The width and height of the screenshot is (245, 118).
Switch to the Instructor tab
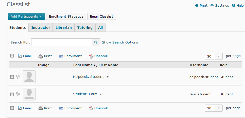[41, 28]
